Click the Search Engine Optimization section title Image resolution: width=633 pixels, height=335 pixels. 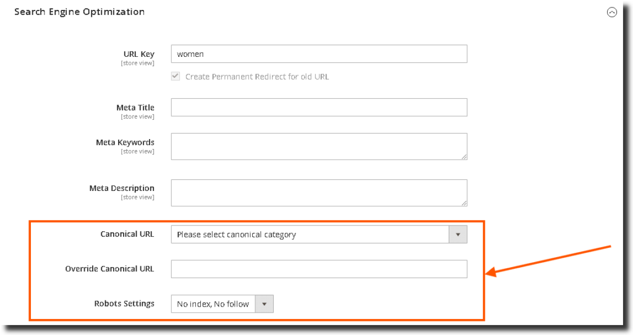(79, 12)
